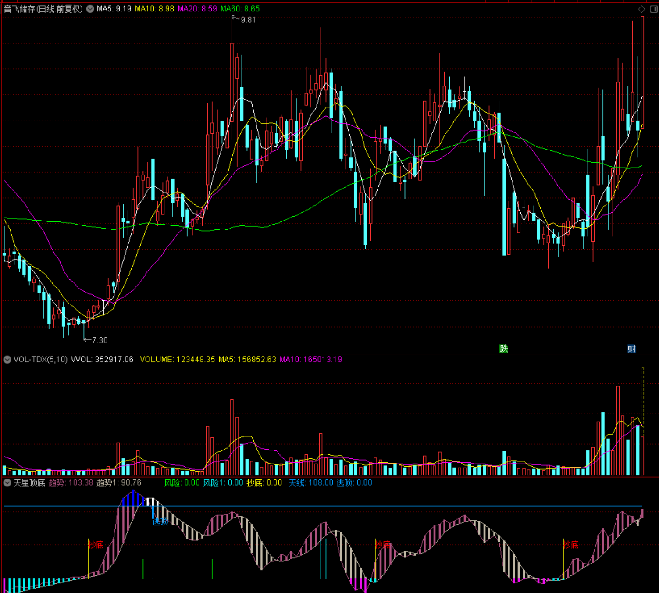
Task: Click the blue 财 marker on the chart
Action: tap(631, 349)
